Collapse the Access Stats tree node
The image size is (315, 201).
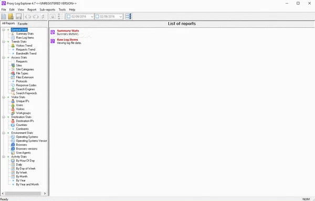[x=4, y=58]
